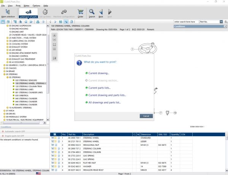The image size is (228, 175).
Task: Add steering wheel part row to cart
Action: click(52, 138)
